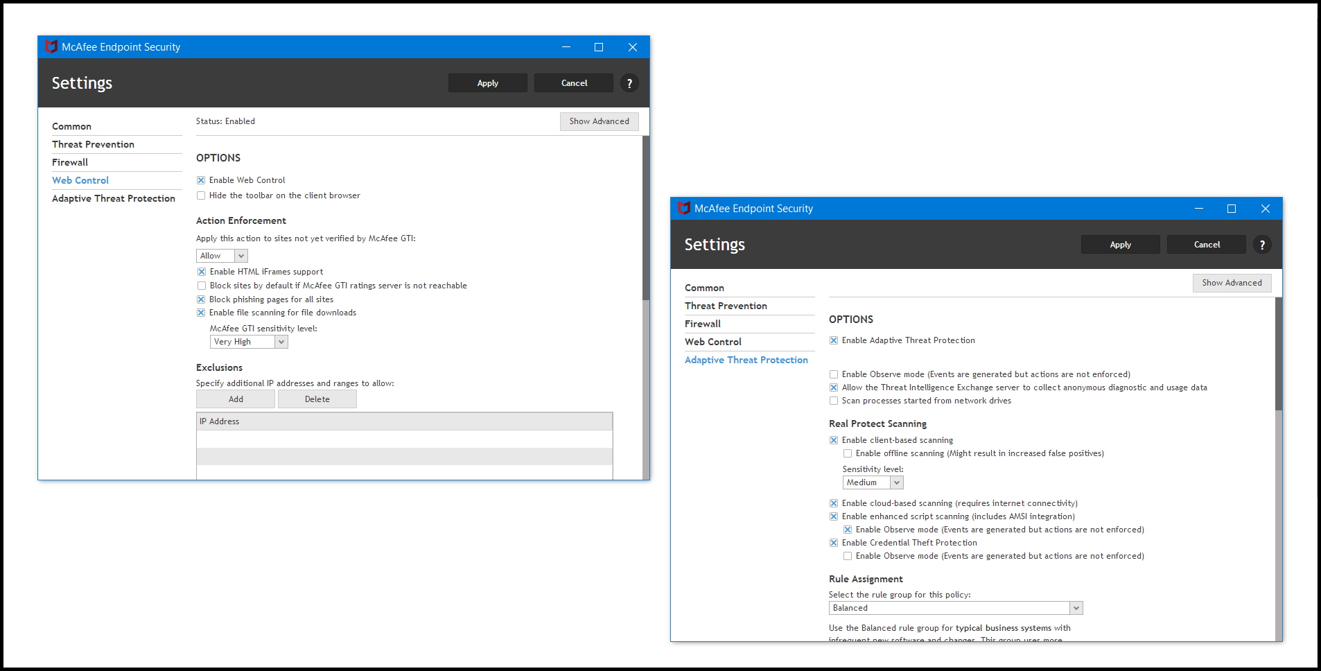Toggle Enable HTML iFrames support
This screenshot has height=671, width=1321.
pyautogui.click(x=202, y=272)
